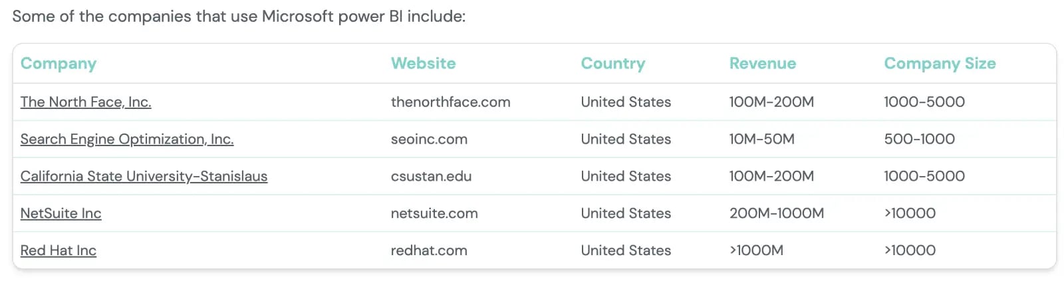Select the csustan.edu website cell

pyautogui.click(x=432, y=176)
